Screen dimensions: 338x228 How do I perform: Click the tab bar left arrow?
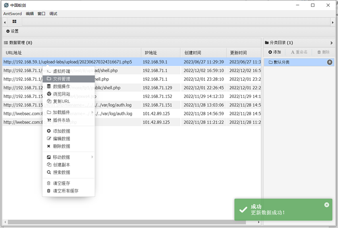[x=5, y=22]
